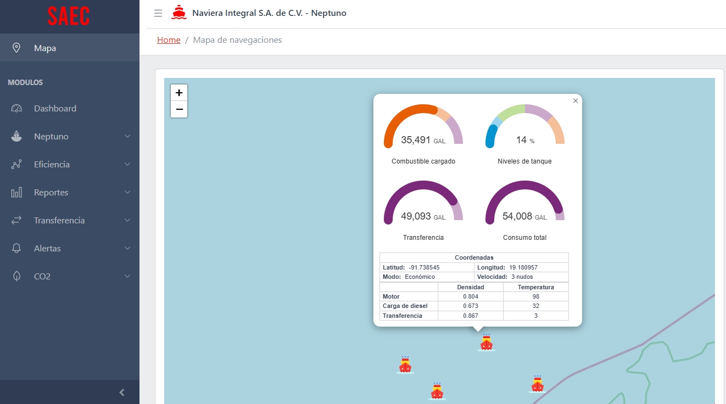Click the Eficiencia graph icon

click(x=16, y=164)
